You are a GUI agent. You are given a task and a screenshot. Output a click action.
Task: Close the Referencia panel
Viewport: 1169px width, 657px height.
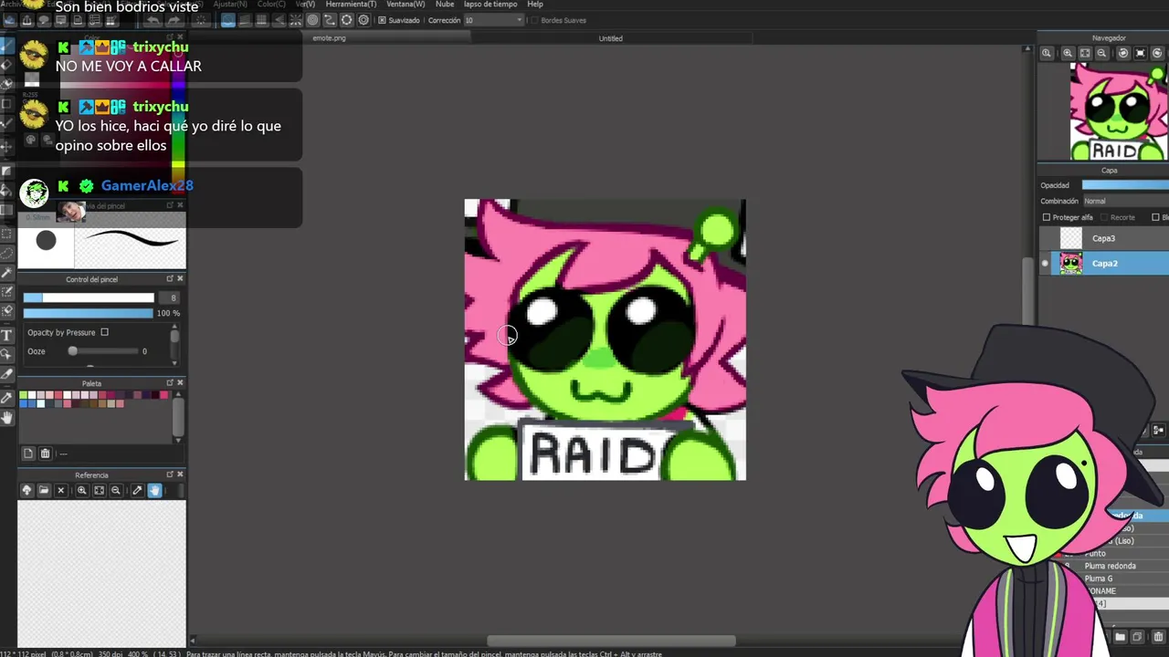[x=180, y=474]
